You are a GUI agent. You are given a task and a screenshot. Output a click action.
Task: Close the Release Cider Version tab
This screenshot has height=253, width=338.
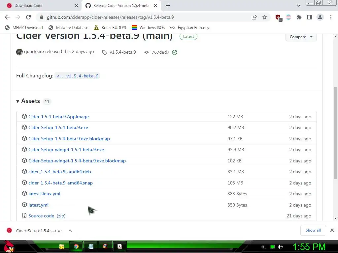pyautogui.click(x=155, y=6)
